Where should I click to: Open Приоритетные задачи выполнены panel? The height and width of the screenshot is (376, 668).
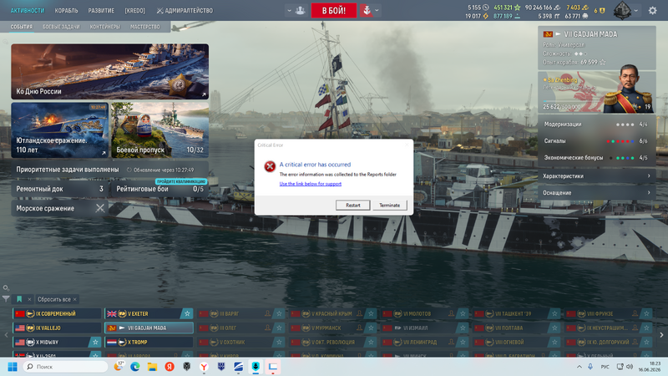(x=110, y=170)
